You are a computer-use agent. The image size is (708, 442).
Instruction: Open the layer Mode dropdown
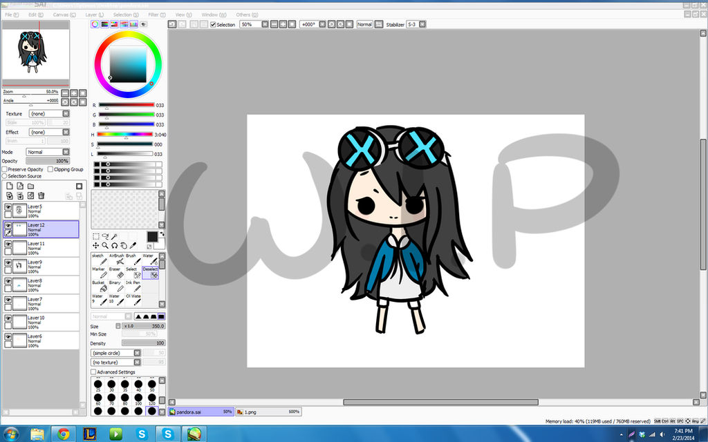pos(48,152)
